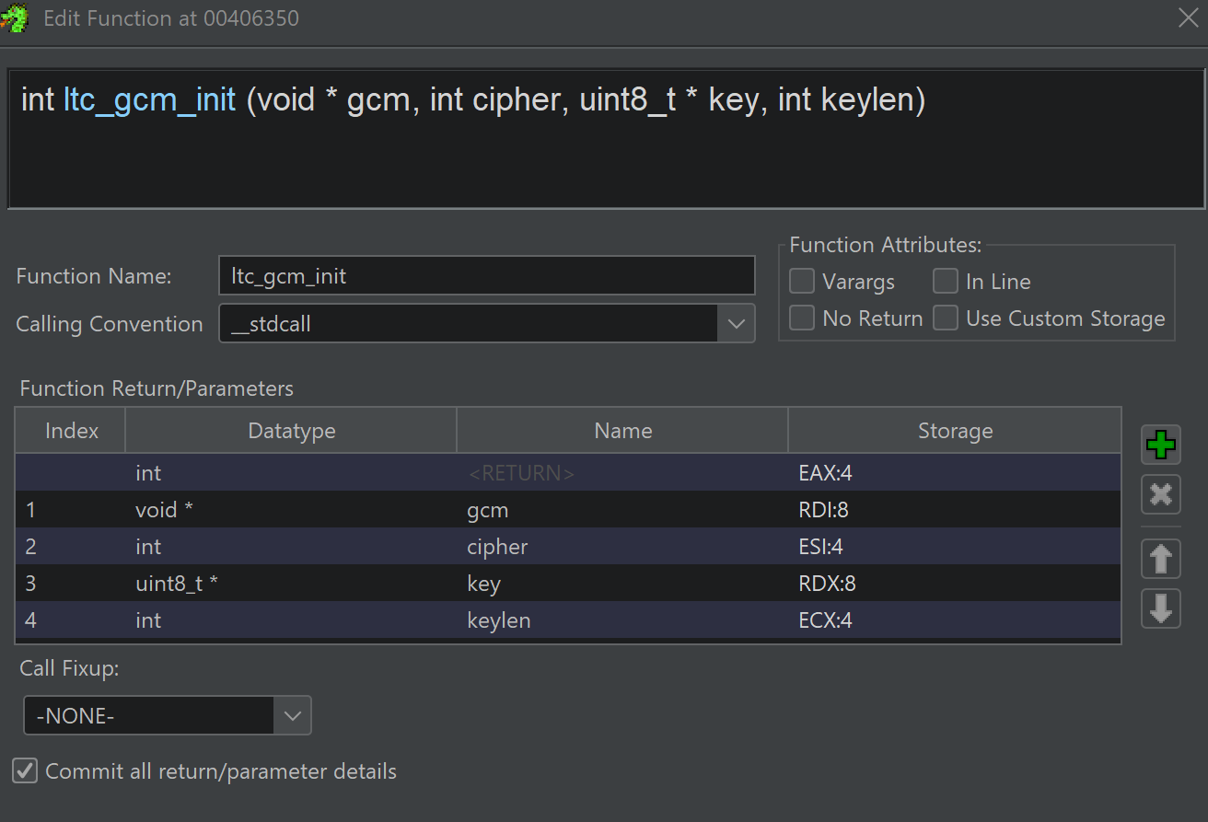Select the ESI:4 storage cell
Viewport: 1208px width, 822px height.
click(x=955, y=547)
